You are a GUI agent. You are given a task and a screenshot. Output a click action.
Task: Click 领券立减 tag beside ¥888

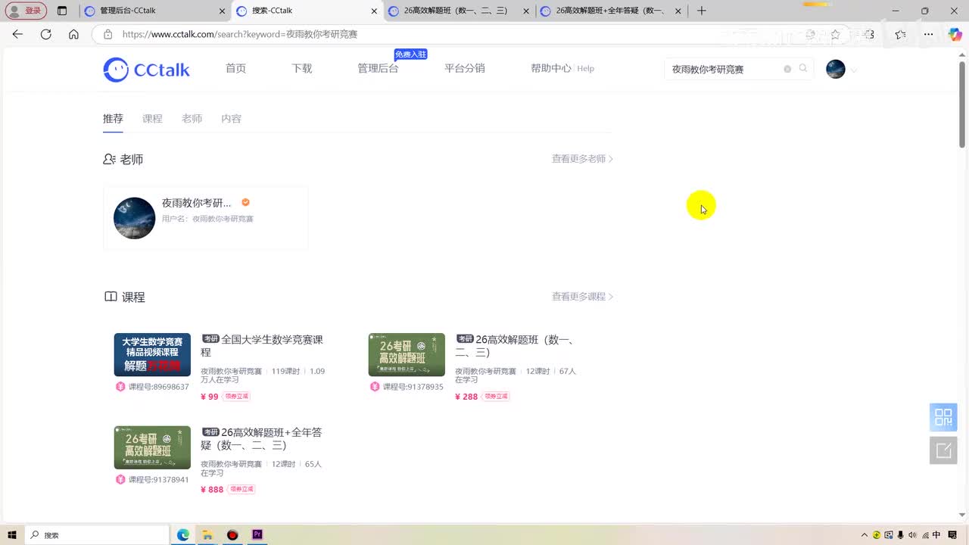[241, 490]
